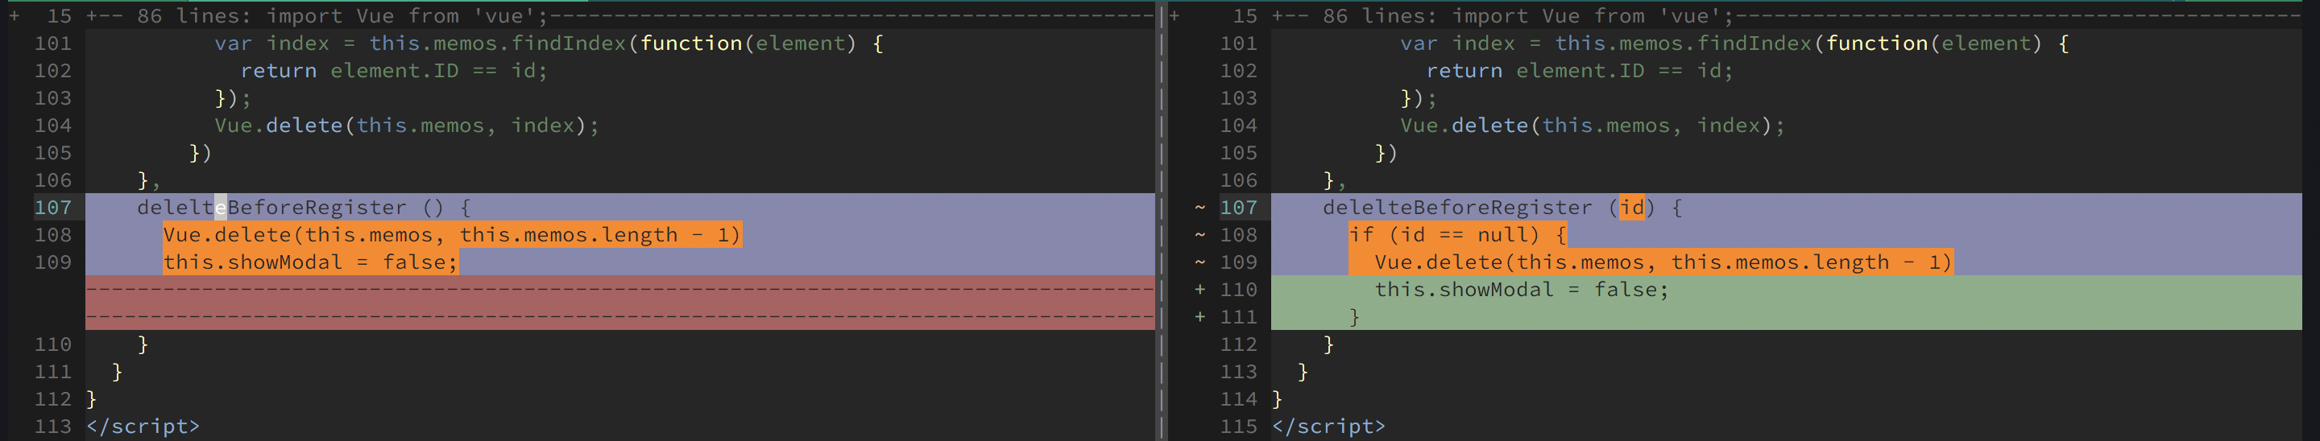2320x441 pixels.
Task: Click 'if (id == null) {' line in right pane
Action: (x=1457, y=235)
